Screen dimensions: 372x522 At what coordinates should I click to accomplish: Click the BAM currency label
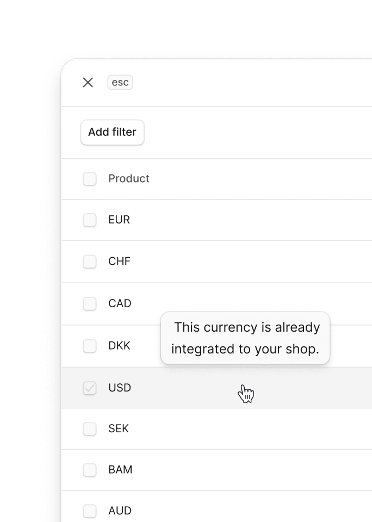click(120, 469)
